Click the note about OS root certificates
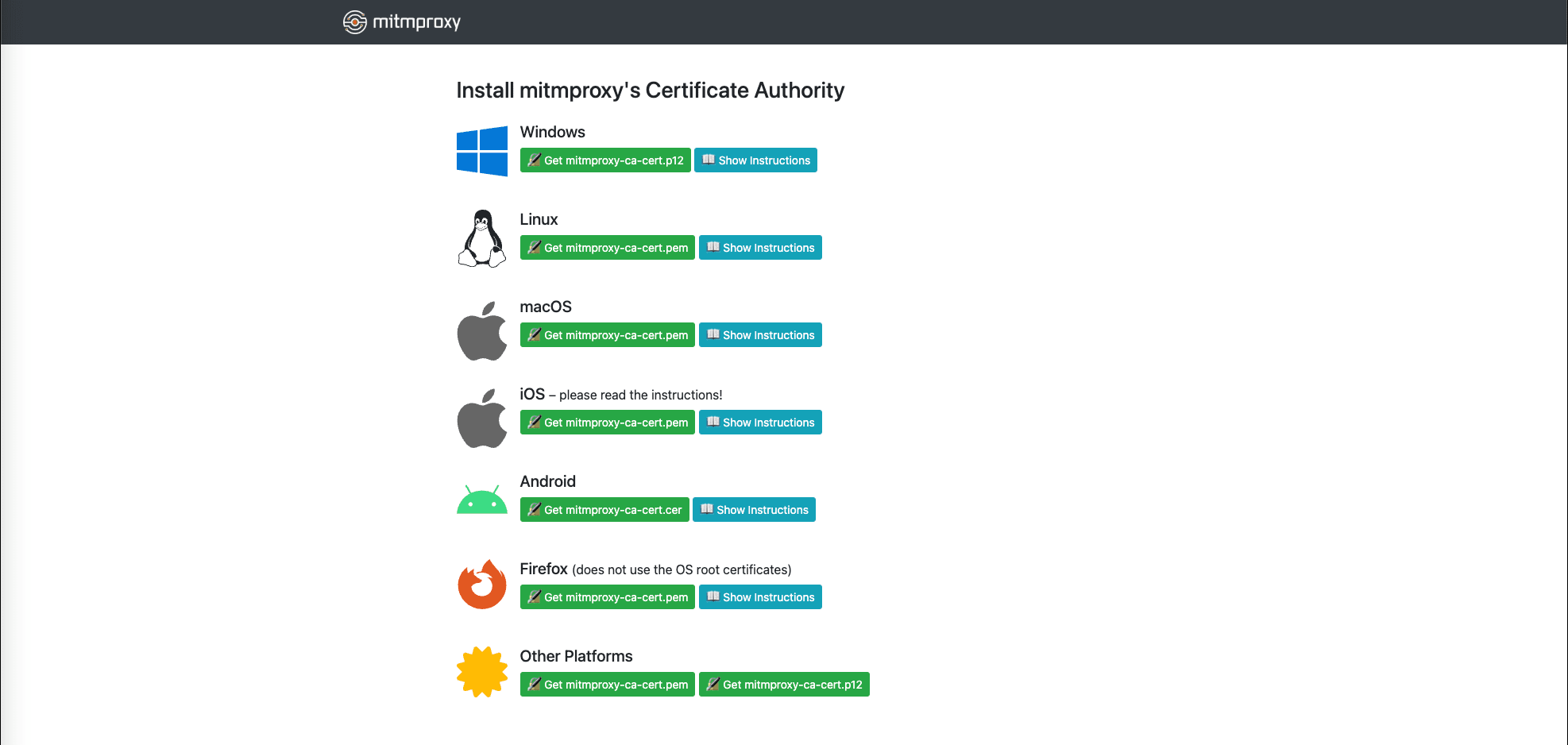1568x745 pixels. [682, 569]
